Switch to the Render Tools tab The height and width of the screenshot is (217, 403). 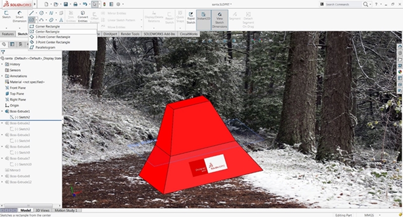click(x=130, y=34)
